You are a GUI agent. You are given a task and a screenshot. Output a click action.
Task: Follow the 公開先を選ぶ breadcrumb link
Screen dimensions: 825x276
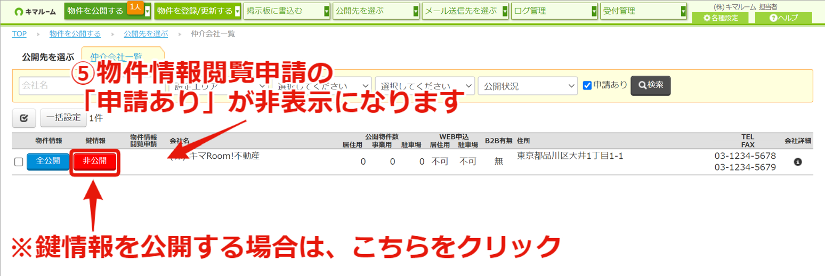[x=145, y=34]
